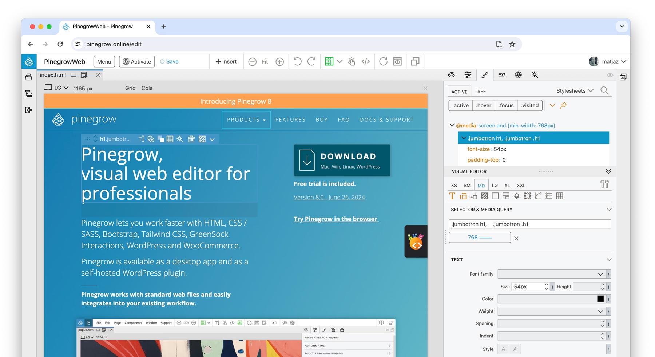Click the WordPress Activate button

pyautogui.click(x=137, y=61)
